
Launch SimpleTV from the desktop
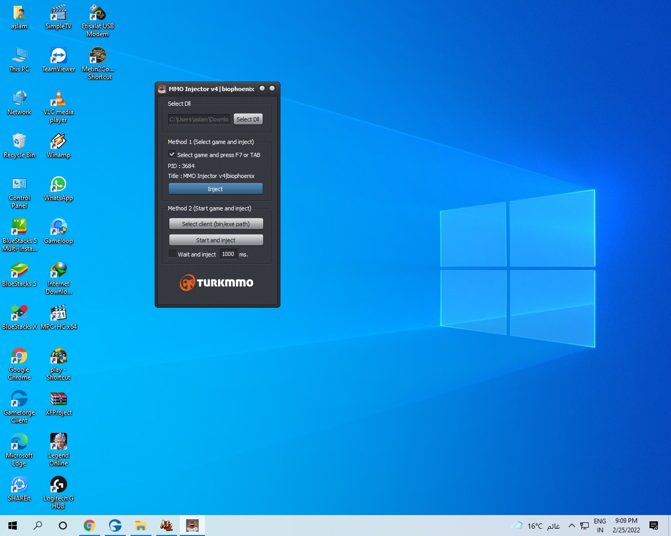point(58,17)
